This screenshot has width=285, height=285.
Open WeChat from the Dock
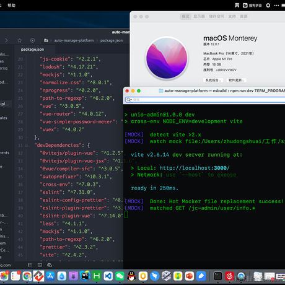point(120,276)
